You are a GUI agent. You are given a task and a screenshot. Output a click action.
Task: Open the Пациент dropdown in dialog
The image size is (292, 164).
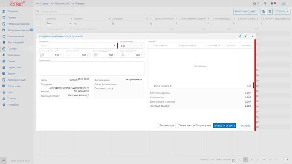click(x=78, y=46)
